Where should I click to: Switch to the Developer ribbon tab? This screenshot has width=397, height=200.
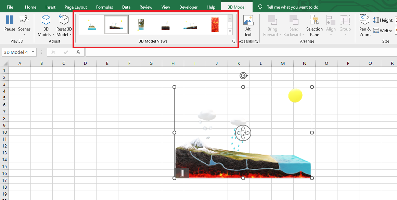[188, 7]
